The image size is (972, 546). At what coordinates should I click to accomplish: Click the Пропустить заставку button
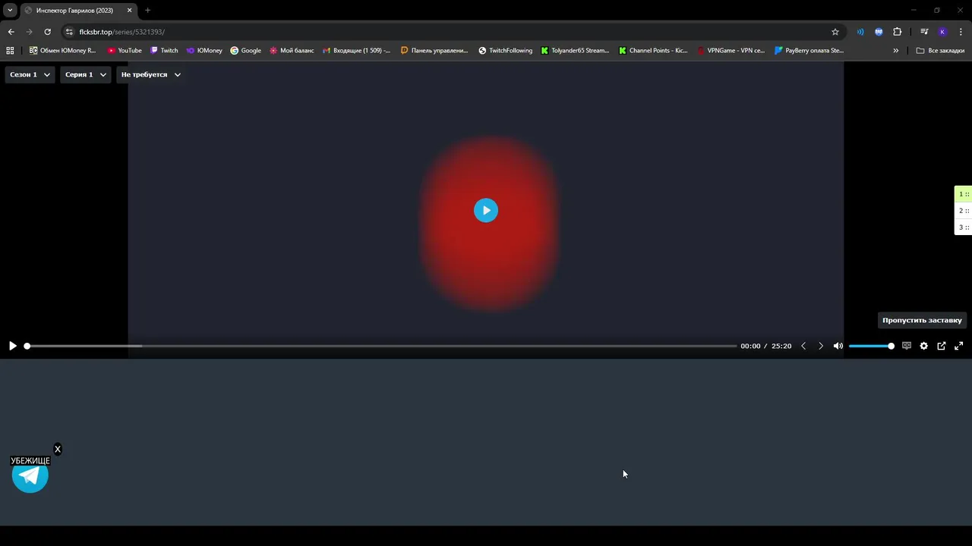pos(922,320)
